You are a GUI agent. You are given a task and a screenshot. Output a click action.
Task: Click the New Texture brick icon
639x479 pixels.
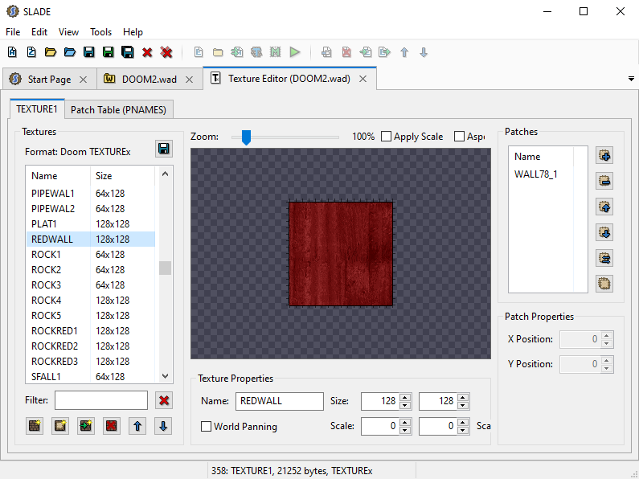(x=34, y=426)
